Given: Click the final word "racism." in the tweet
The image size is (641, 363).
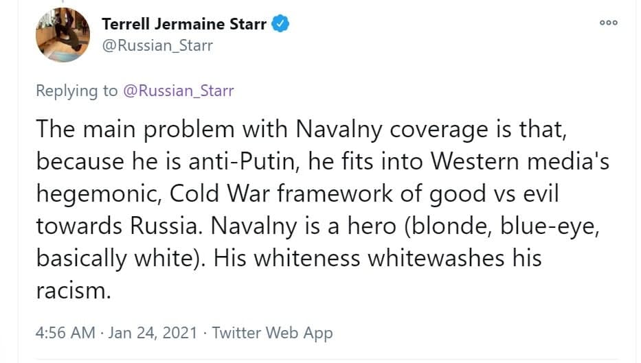Looking at the screenshot, I should pyautogui.click(x=73, y=291).
